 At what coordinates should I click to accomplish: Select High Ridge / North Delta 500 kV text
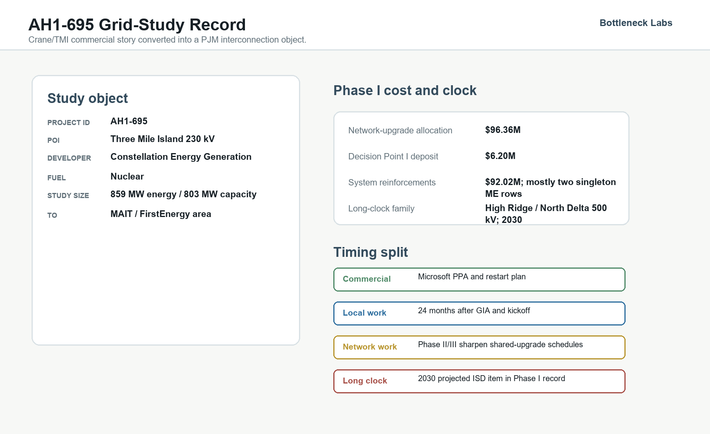(546, 214)
